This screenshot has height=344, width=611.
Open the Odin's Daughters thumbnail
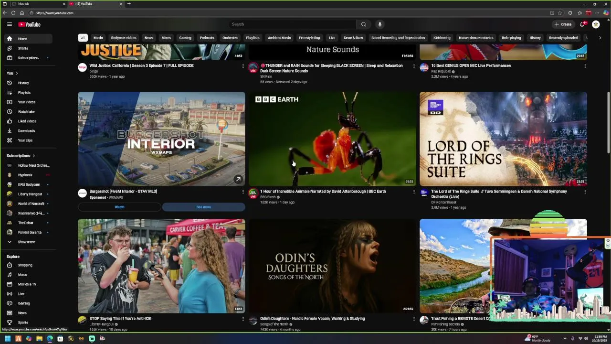point(332,266)
